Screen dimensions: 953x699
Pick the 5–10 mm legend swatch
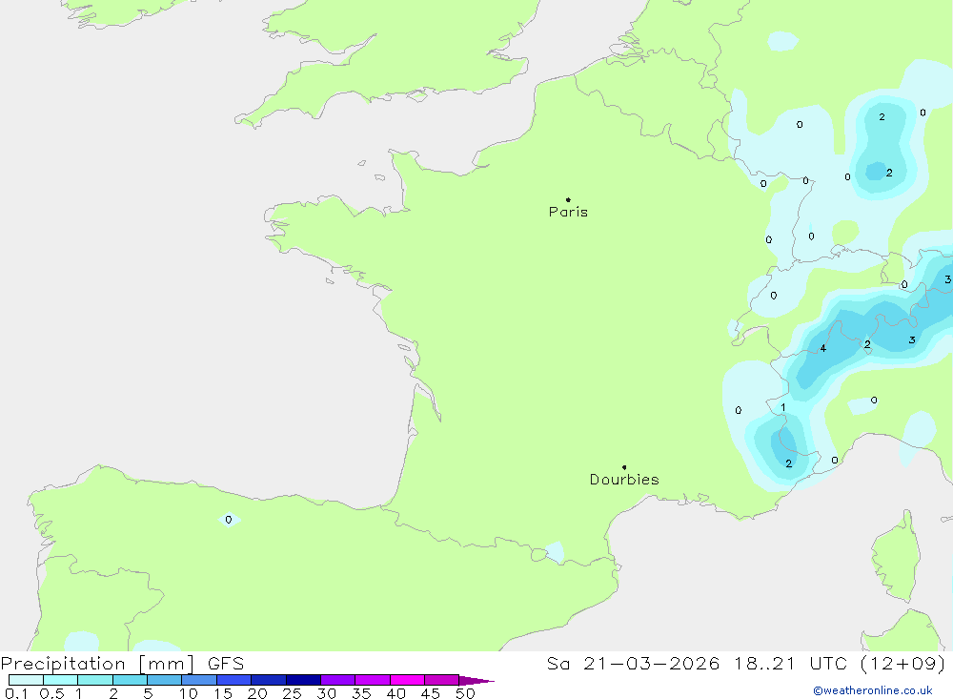(x=164, y=680)
